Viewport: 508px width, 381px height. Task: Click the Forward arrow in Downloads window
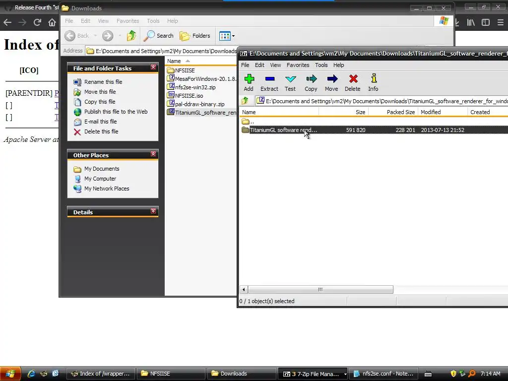[108, 36]
